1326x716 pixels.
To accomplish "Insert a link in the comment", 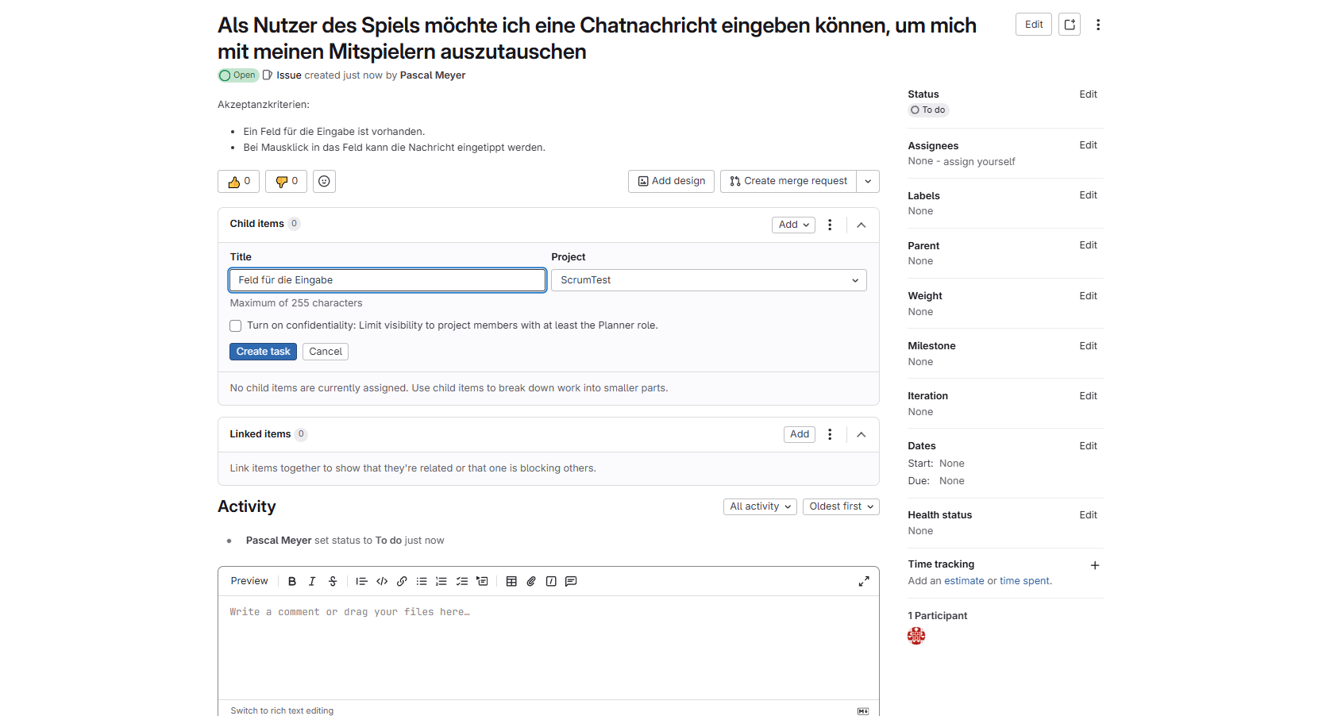I will (402, 581).
